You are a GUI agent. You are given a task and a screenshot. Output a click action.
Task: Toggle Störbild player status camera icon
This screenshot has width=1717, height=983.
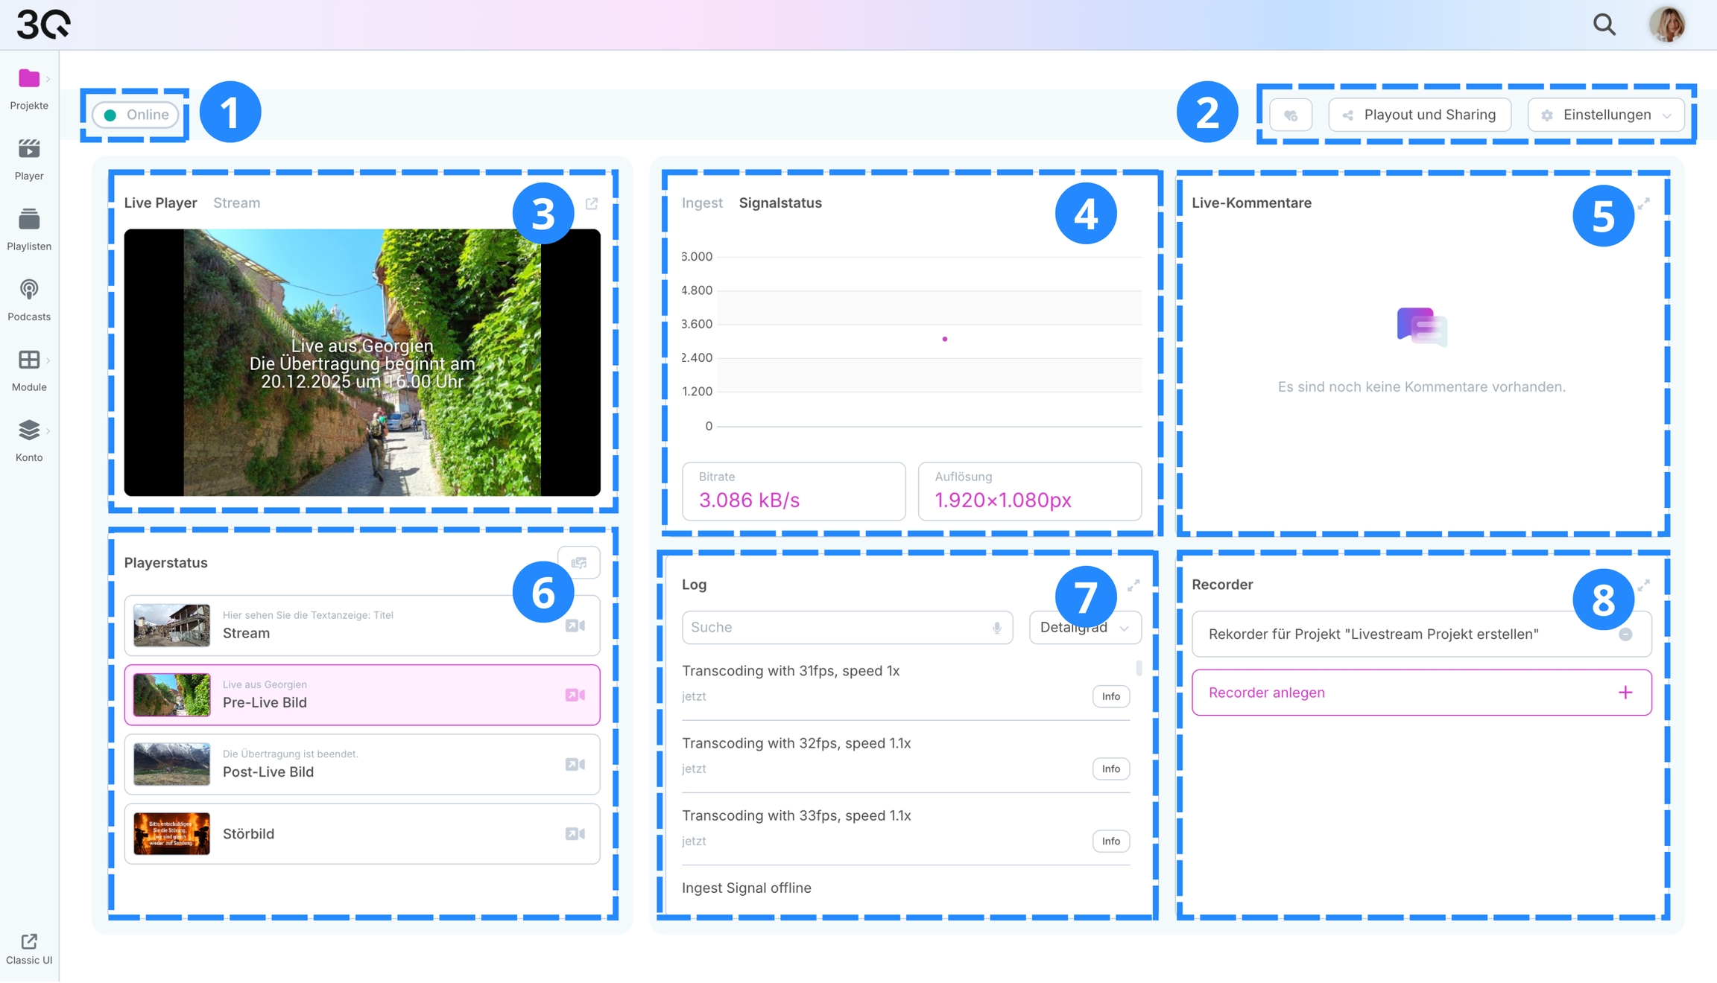(575, 834)
